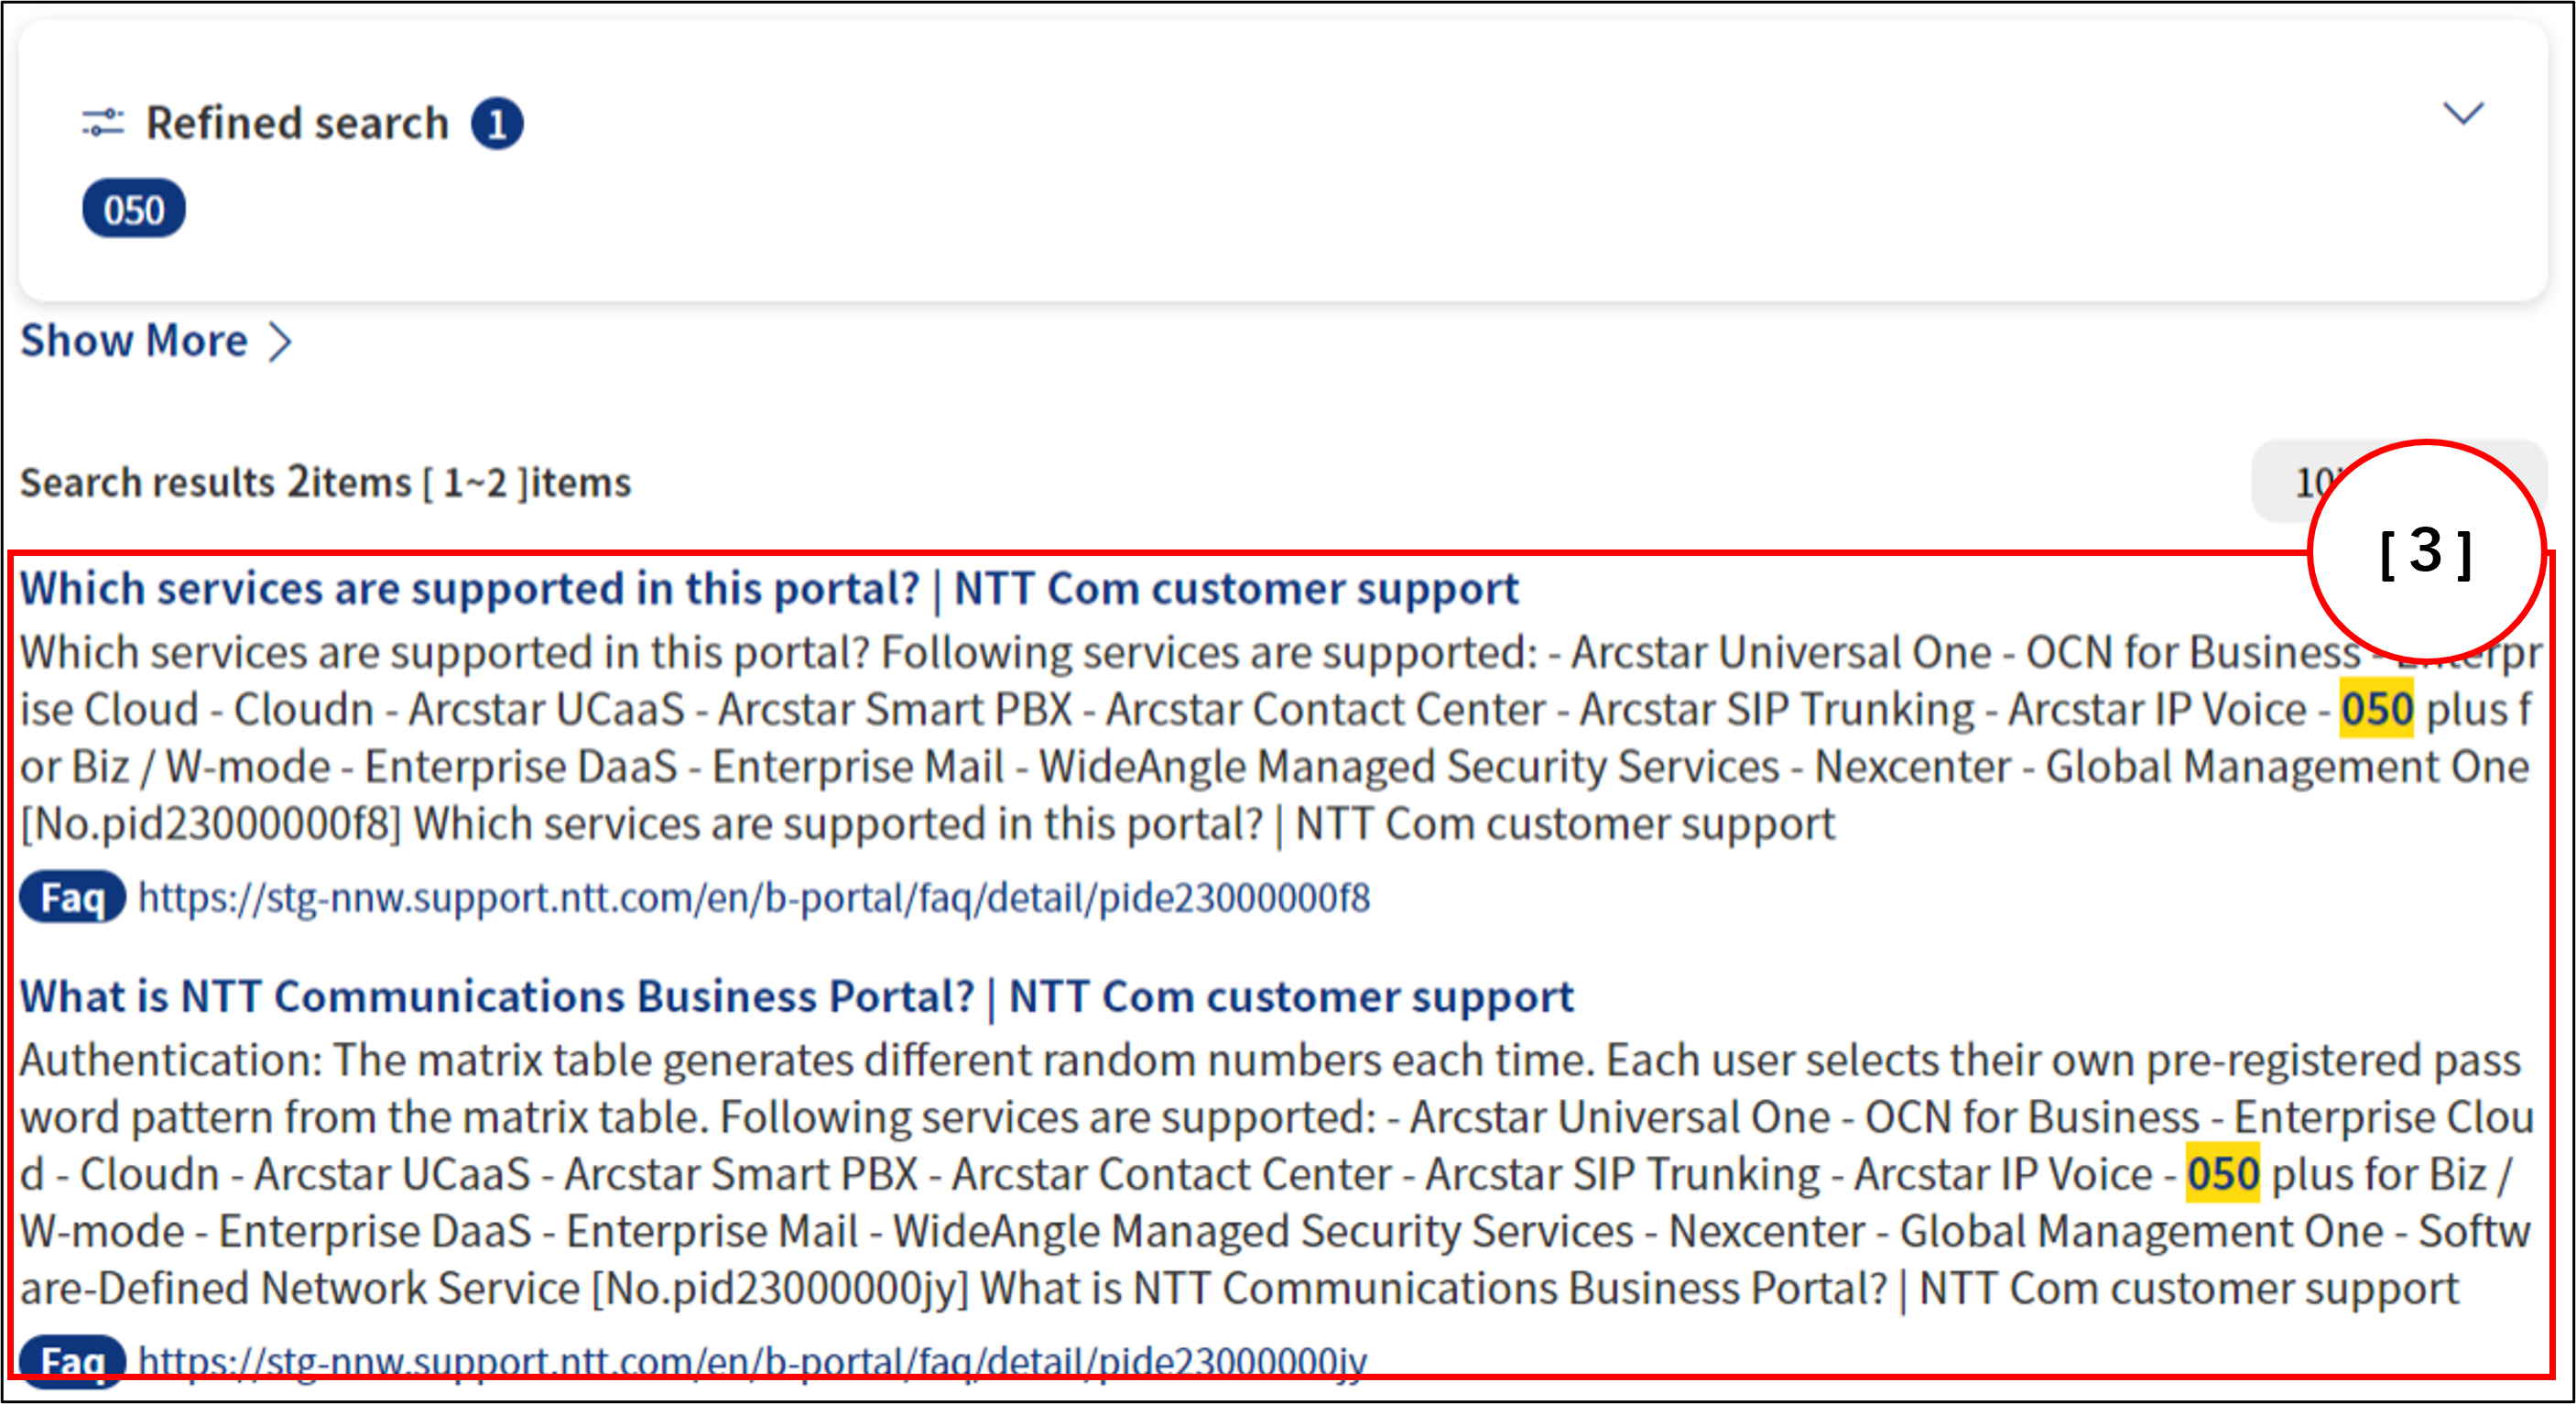This screenshot has height=1404, width=2576.
Task: Click the arrow beside Show More
Action: [x=281, y=342]
